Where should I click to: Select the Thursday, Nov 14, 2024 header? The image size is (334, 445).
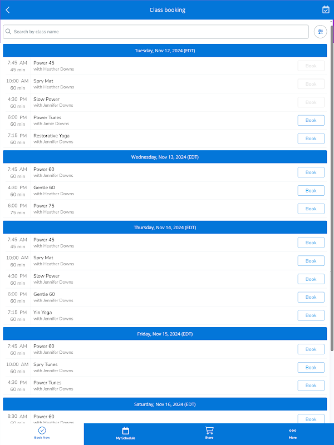click(x=165, y=228)
